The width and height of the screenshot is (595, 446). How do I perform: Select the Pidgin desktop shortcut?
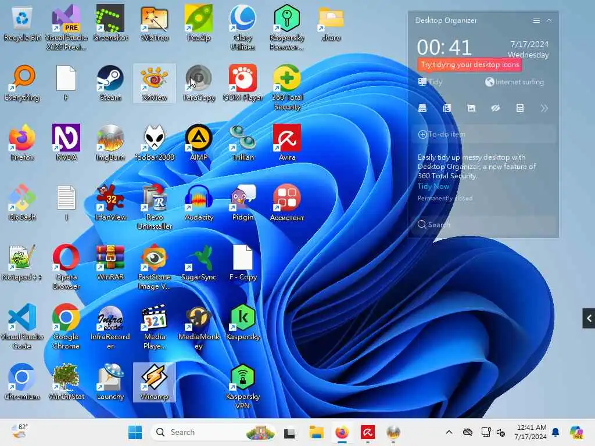[243, 203]
